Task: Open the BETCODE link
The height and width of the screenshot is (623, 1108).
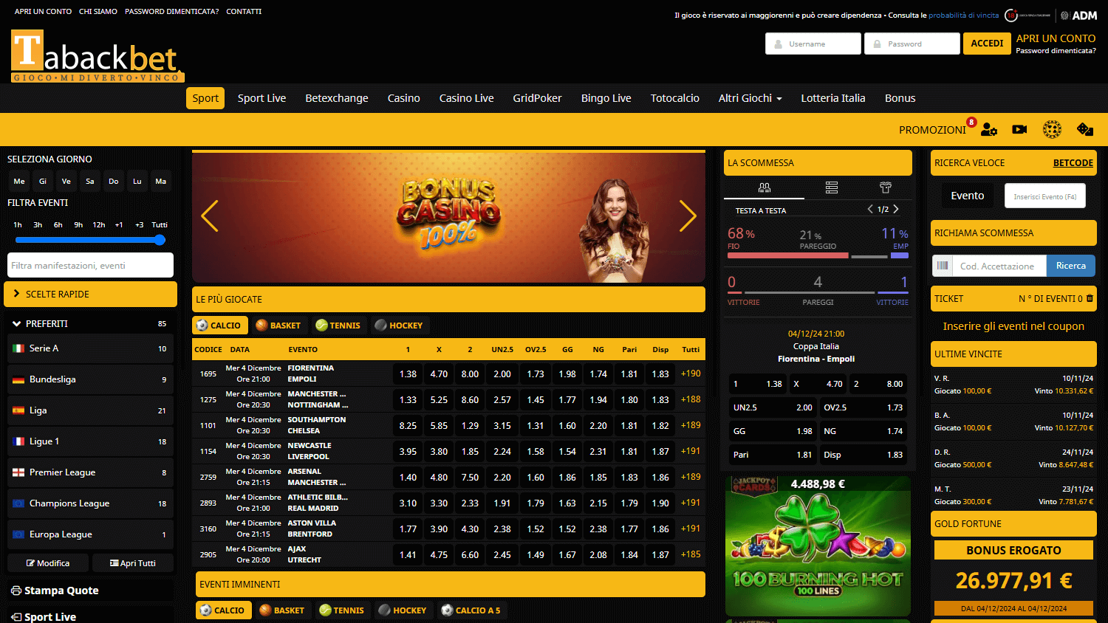Action: [x=1073, y=163]
